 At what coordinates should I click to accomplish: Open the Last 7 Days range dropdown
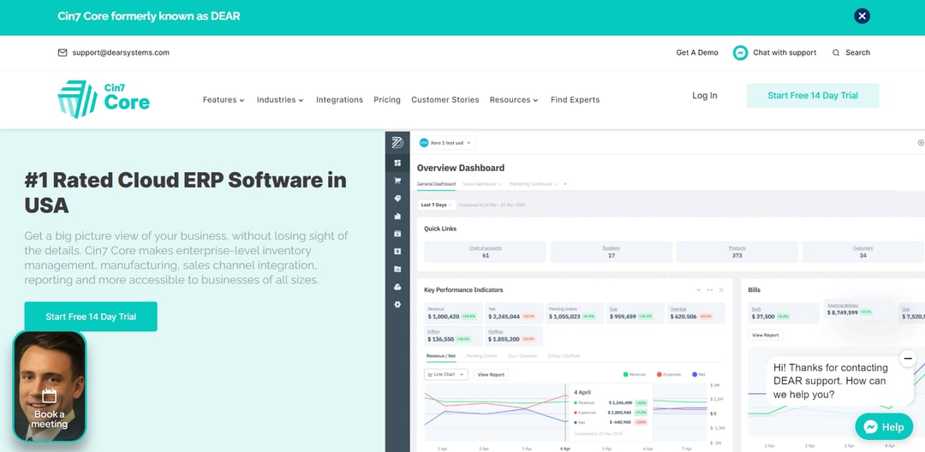point(437,205)
